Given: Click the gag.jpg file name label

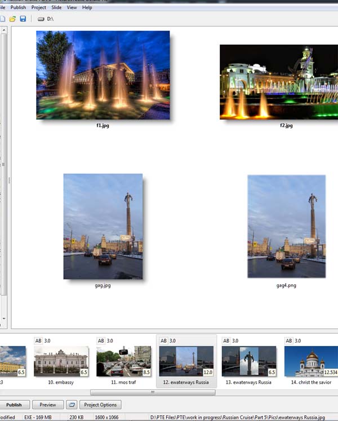Looking at the screenshot, I should tap(103, 286).
